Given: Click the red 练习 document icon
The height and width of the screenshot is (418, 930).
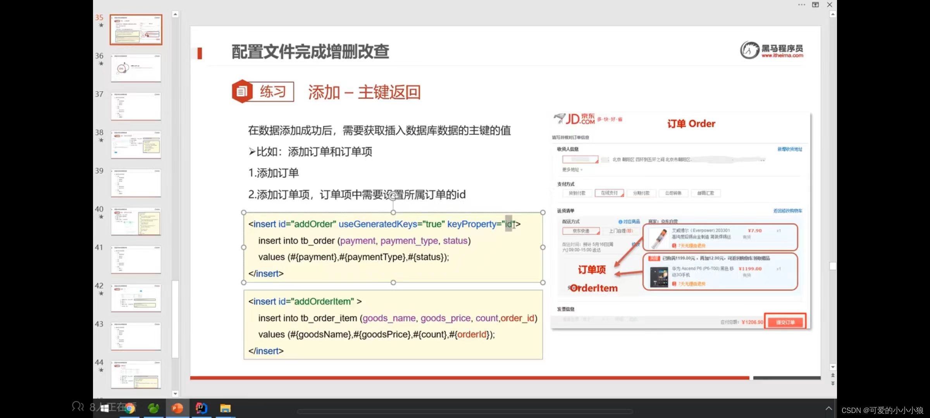Looking at the screenshot, I should (242, 92).
